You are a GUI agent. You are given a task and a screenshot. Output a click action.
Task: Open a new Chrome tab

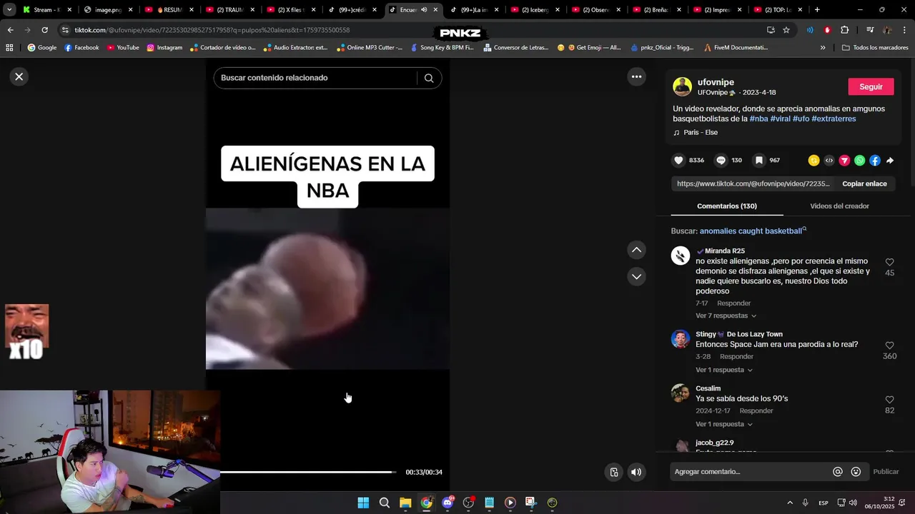point(817,10)
